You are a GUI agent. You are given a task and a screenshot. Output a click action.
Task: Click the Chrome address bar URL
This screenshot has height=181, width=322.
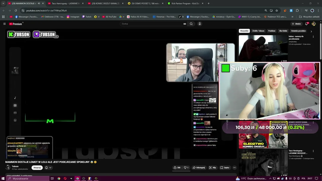point(47,11)
